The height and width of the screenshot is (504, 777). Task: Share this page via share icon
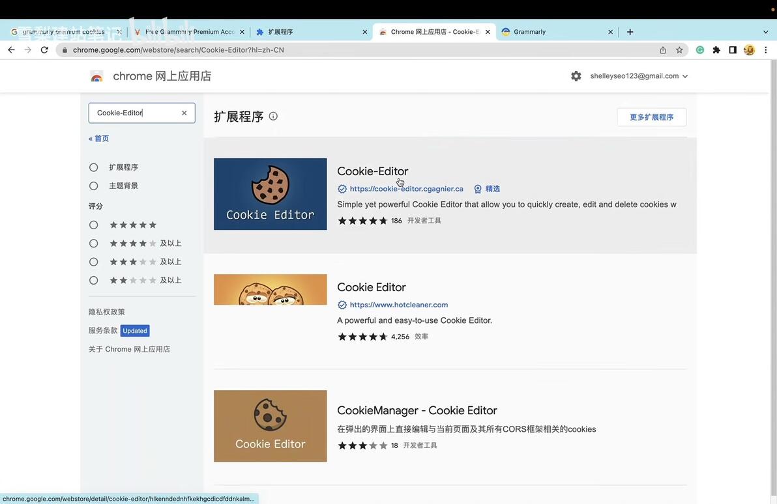click(x=663, y=50)
